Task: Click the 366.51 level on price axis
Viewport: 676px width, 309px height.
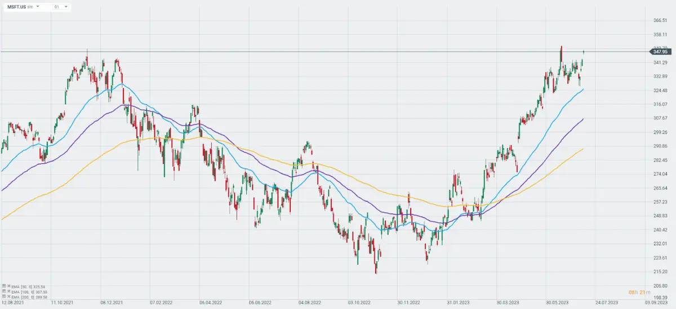Action: [x=660, y=20]
